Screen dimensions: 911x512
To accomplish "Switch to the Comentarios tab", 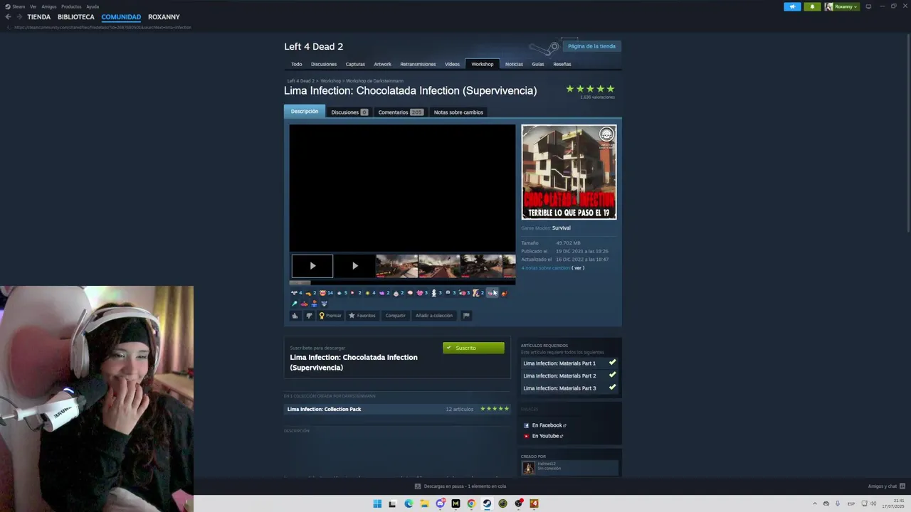I will pyautogui.click(x=400, y=112).
